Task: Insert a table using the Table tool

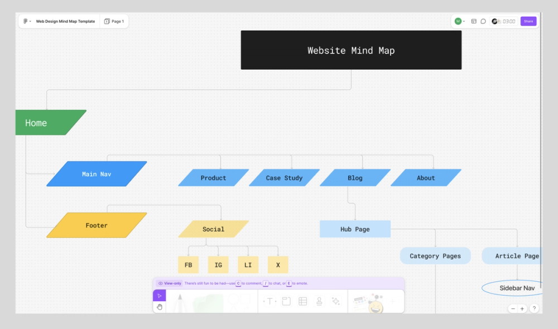Action: (x=302, y=301)
